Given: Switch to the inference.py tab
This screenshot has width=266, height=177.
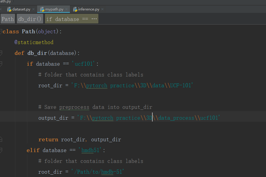Looking at the screenshot, I should (x=88, y=9).
